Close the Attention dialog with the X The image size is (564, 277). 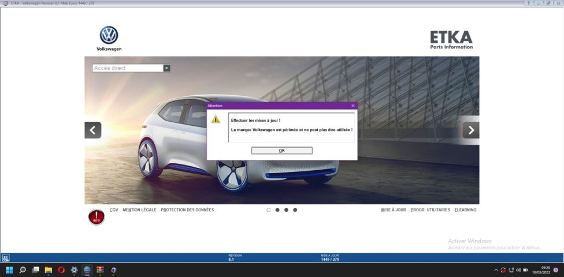pyautogui.click(x=353, y=106)
